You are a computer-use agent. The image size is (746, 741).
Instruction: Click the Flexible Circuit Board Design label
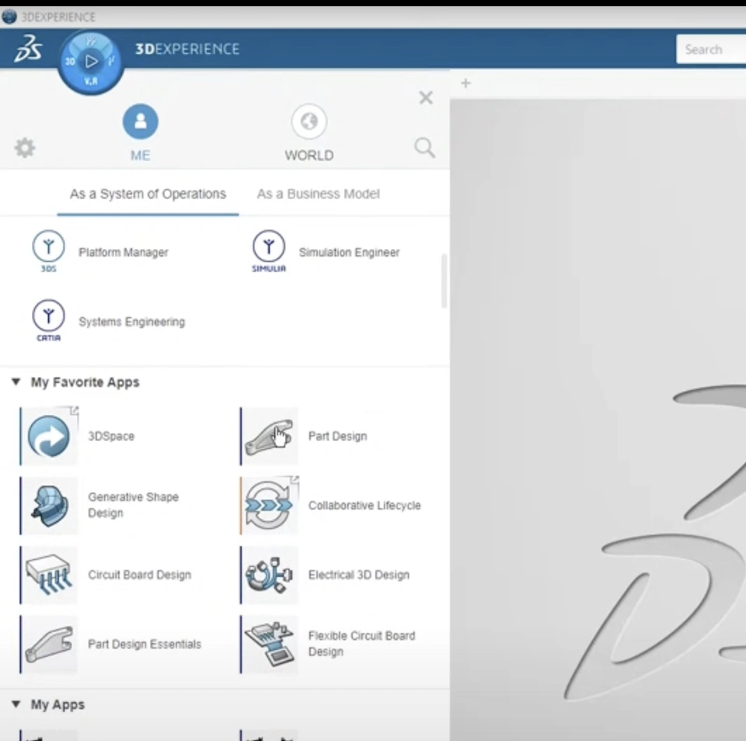[361, 644]
